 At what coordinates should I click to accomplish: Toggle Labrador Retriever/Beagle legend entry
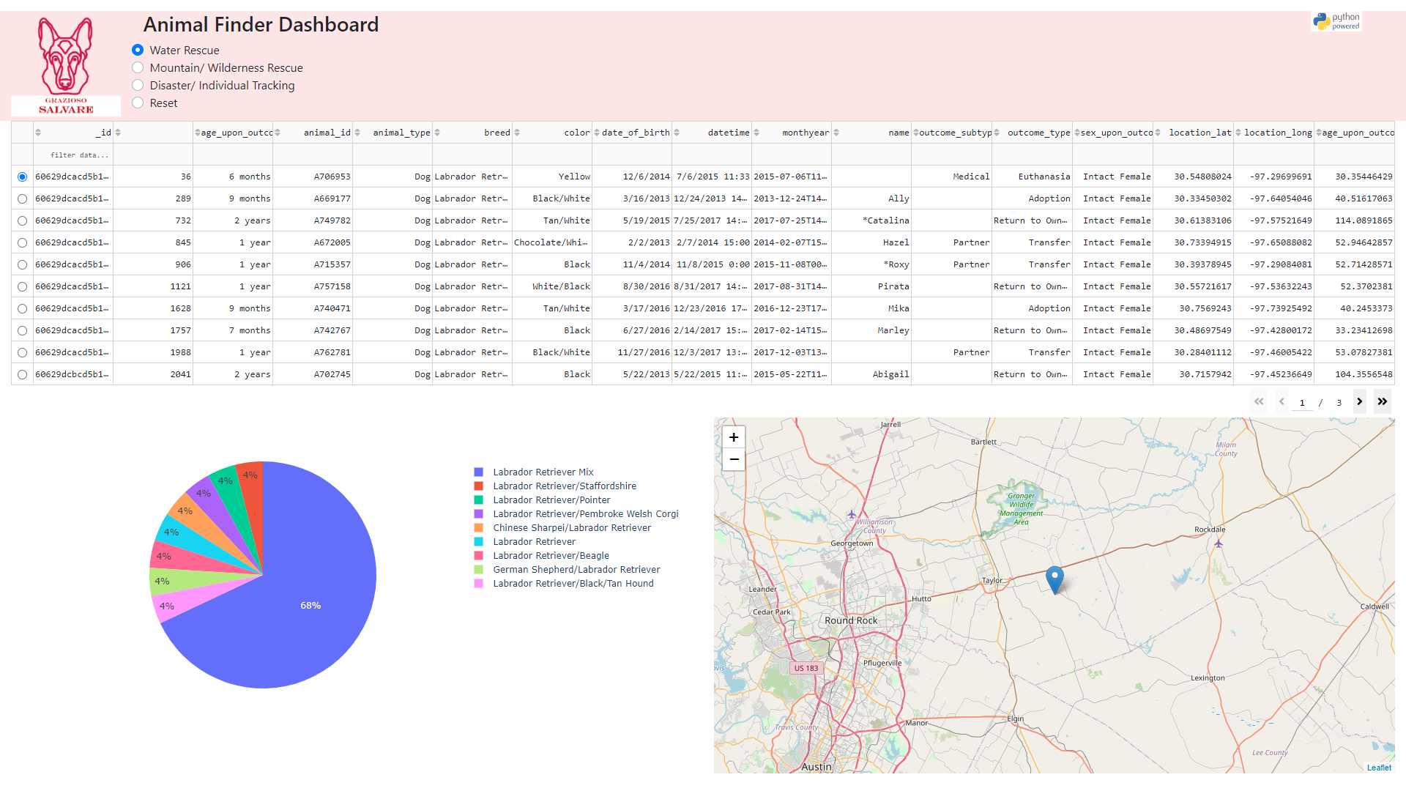click(542, 556)
